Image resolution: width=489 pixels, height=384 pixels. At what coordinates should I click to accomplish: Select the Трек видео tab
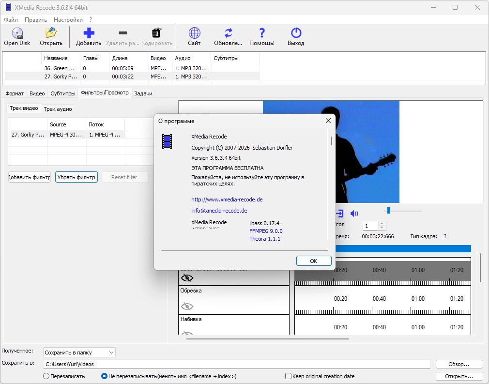[24, 108]
